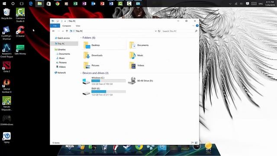Click the This PC address bar path
277x156 pixels.
pyautogui.click(x=79, y=31)
